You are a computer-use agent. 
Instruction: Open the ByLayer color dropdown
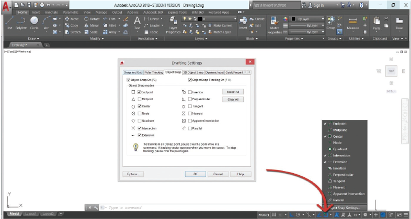pos(307,19)
